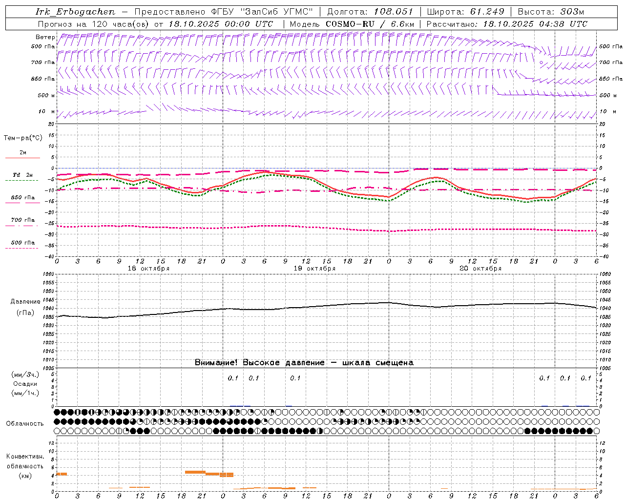Click the Irk_Erbogachen station title

76,12
